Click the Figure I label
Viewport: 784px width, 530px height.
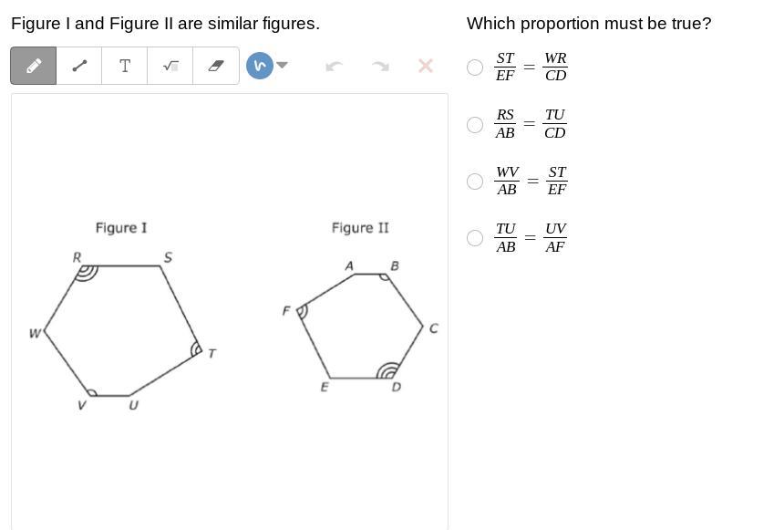121,228
